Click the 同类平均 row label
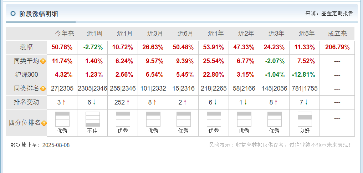The height and width of the screenshot is (173, 363). 26,61
